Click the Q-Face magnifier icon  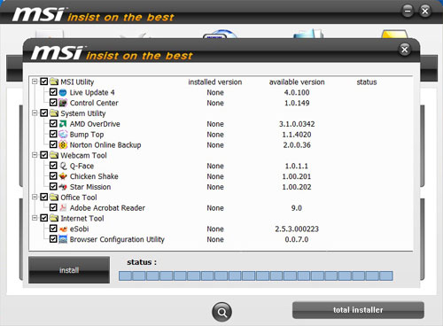[63, 166]
